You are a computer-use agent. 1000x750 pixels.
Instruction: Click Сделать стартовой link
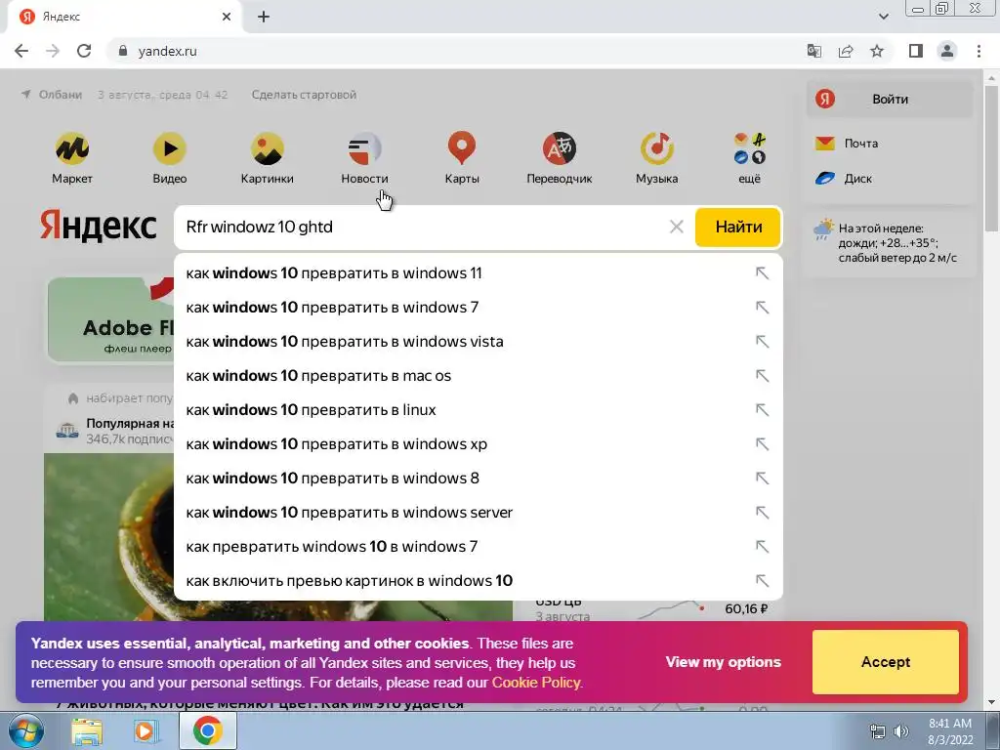[x=304, y=95]
